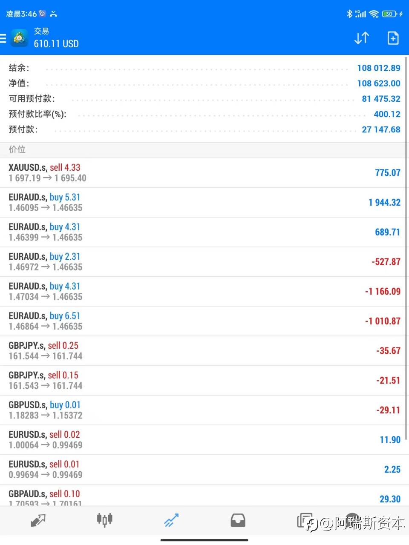This screenshot has height=545, width=409.
Task: Select the EURUSD.s sell 0.02 position
Action: click(204, 440)
